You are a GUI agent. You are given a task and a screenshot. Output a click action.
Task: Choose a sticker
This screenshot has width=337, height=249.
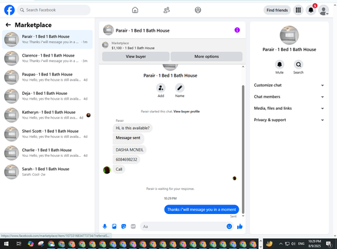click(x=123, y=227)
